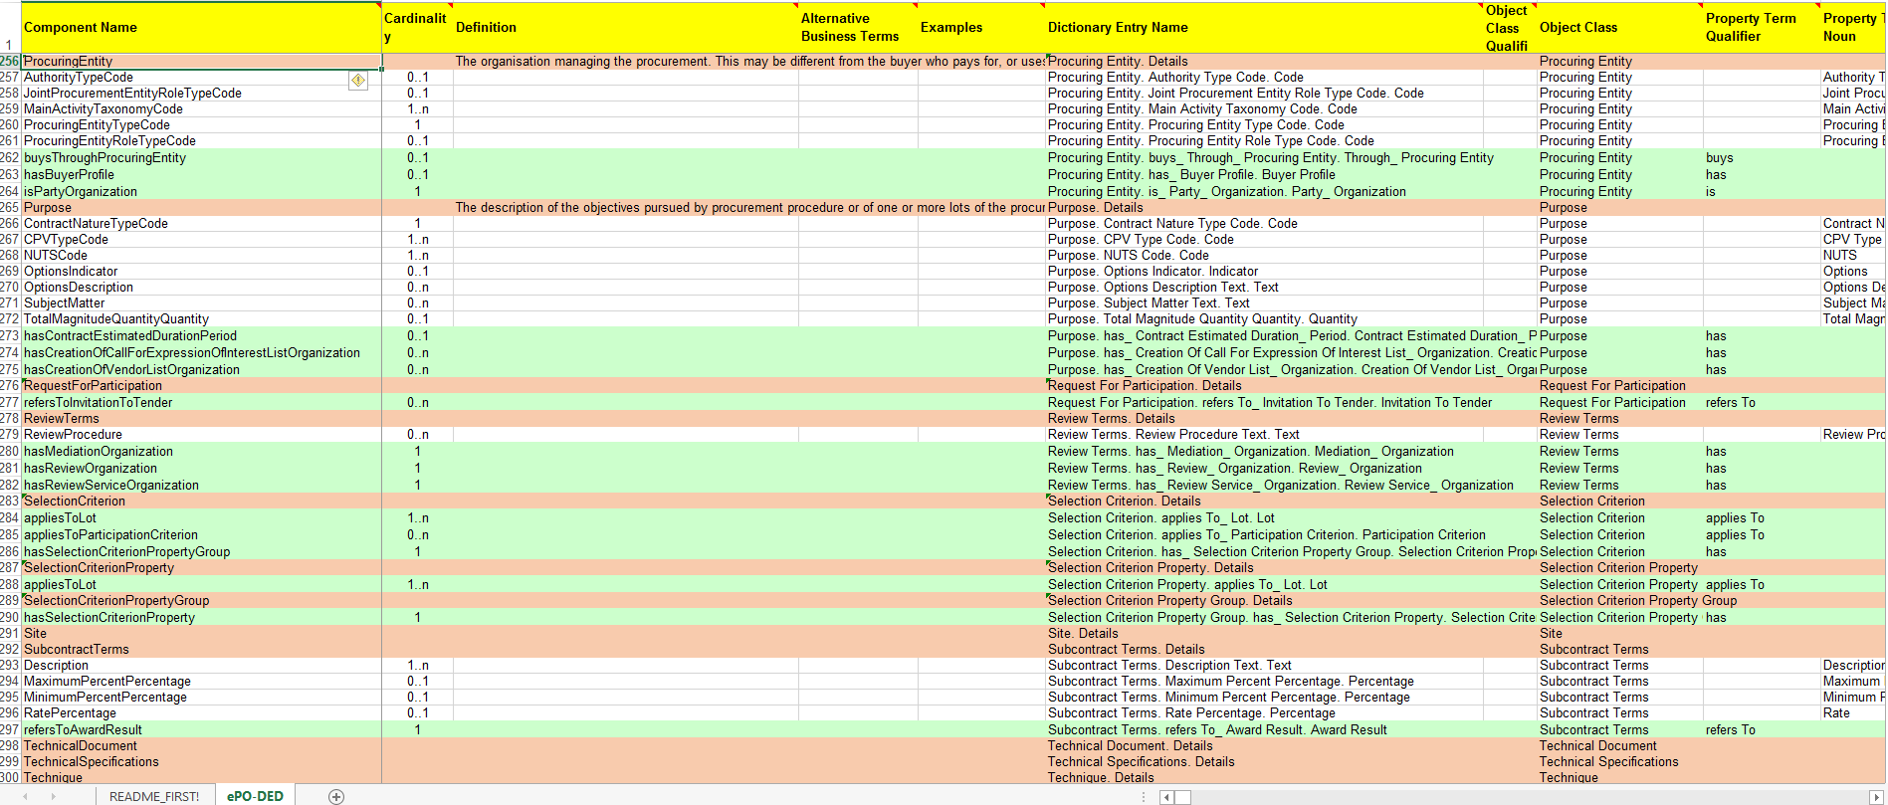
Task: Select Object Class Qualifier header cell
Action: [1510, 28]
